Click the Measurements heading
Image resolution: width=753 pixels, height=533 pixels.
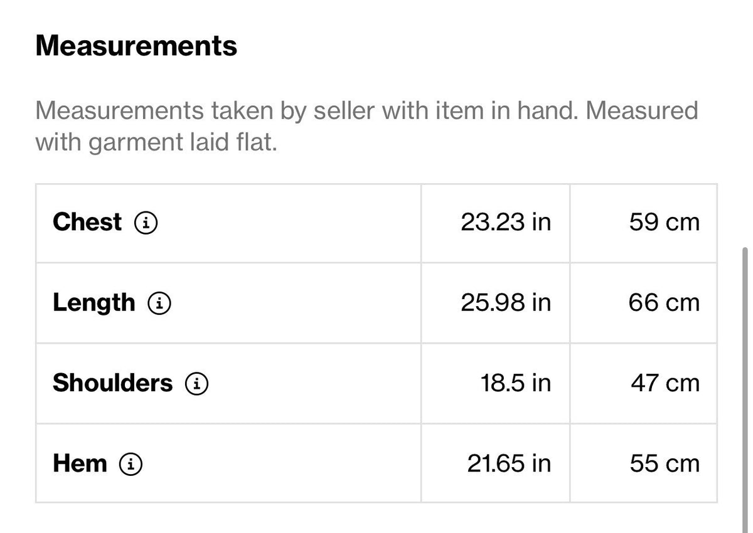pyautogui.click(x=136, y=46)
